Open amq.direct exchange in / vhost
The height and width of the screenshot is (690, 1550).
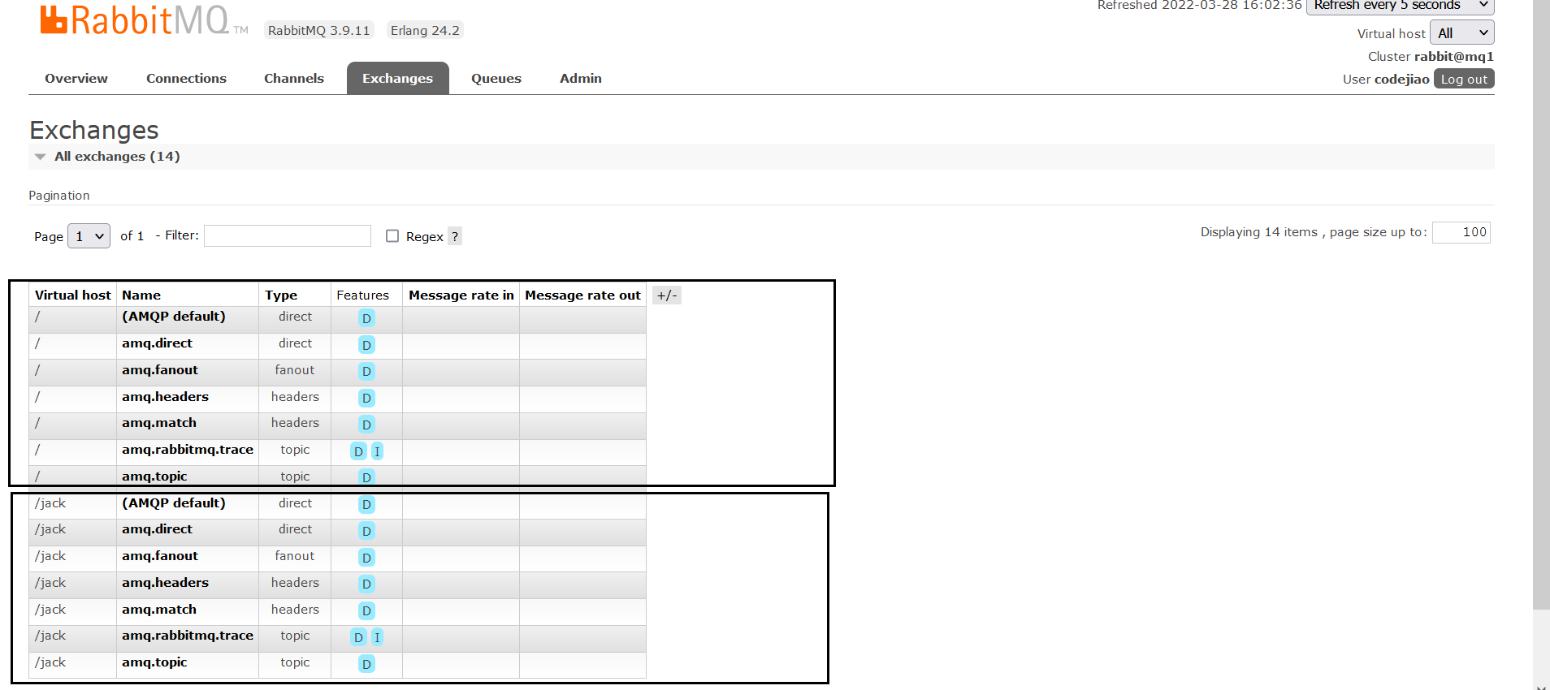pyautogui.click(x=157, y=343)
